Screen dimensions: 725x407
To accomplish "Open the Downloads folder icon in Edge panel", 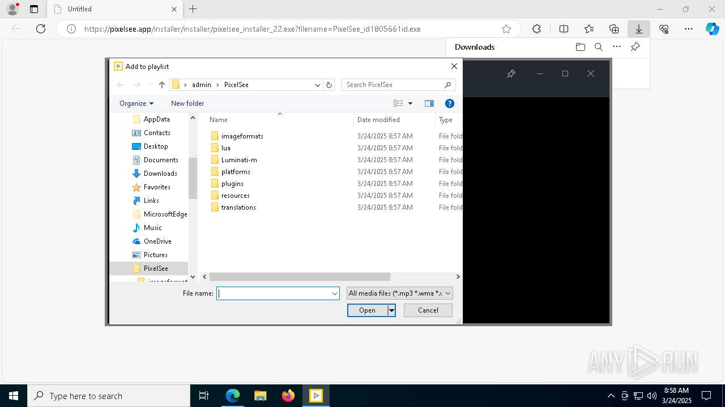I will tap(580, 47).
